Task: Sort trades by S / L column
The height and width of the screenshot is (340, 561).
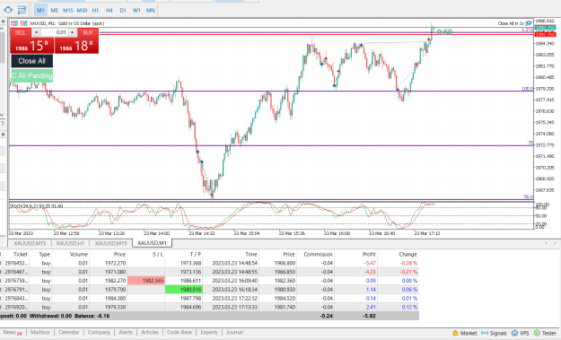Action: point(157,254)
